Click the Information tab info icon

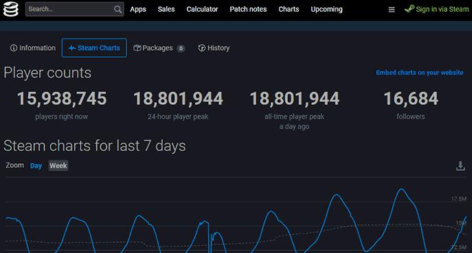click(14, 48)
